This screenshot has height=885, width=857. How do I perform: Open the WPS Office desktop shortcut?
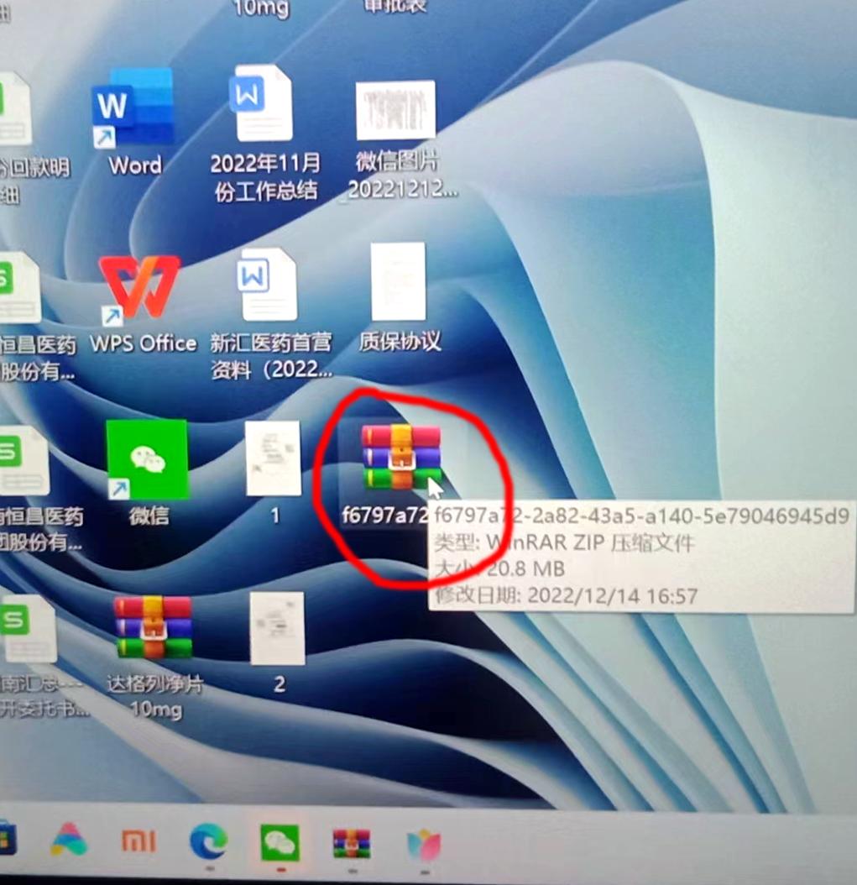pos(139,289)
